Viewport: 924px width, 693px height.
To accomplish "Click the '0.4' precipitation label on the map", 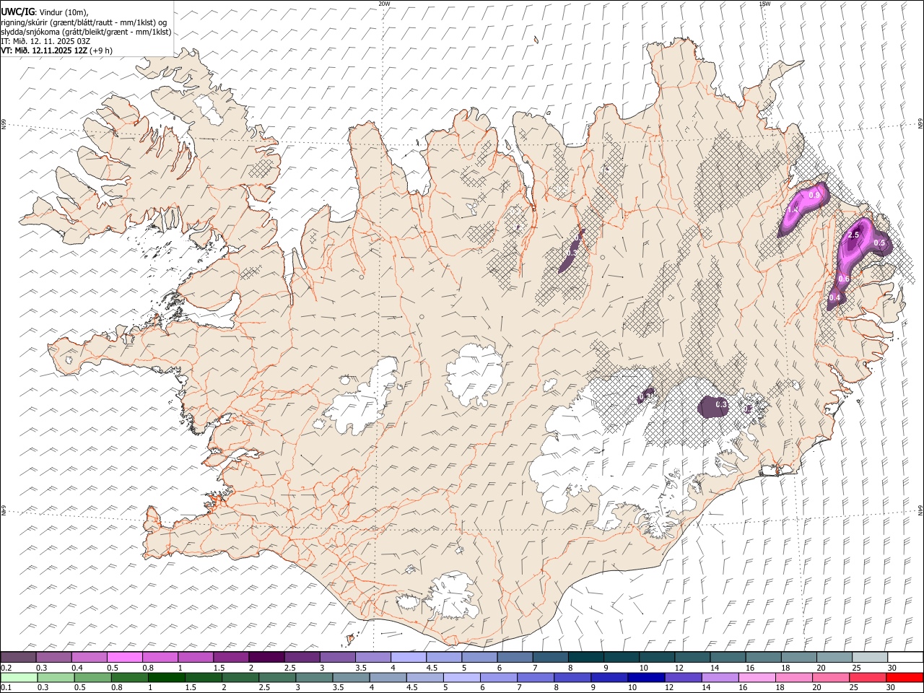I will (835, 297).
